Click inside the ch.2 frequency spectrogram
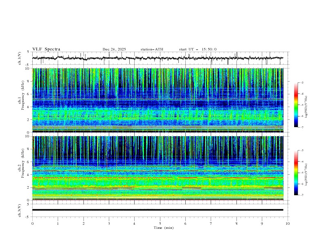The height and width of the screenshot is (251, 324). coord(160,168)
